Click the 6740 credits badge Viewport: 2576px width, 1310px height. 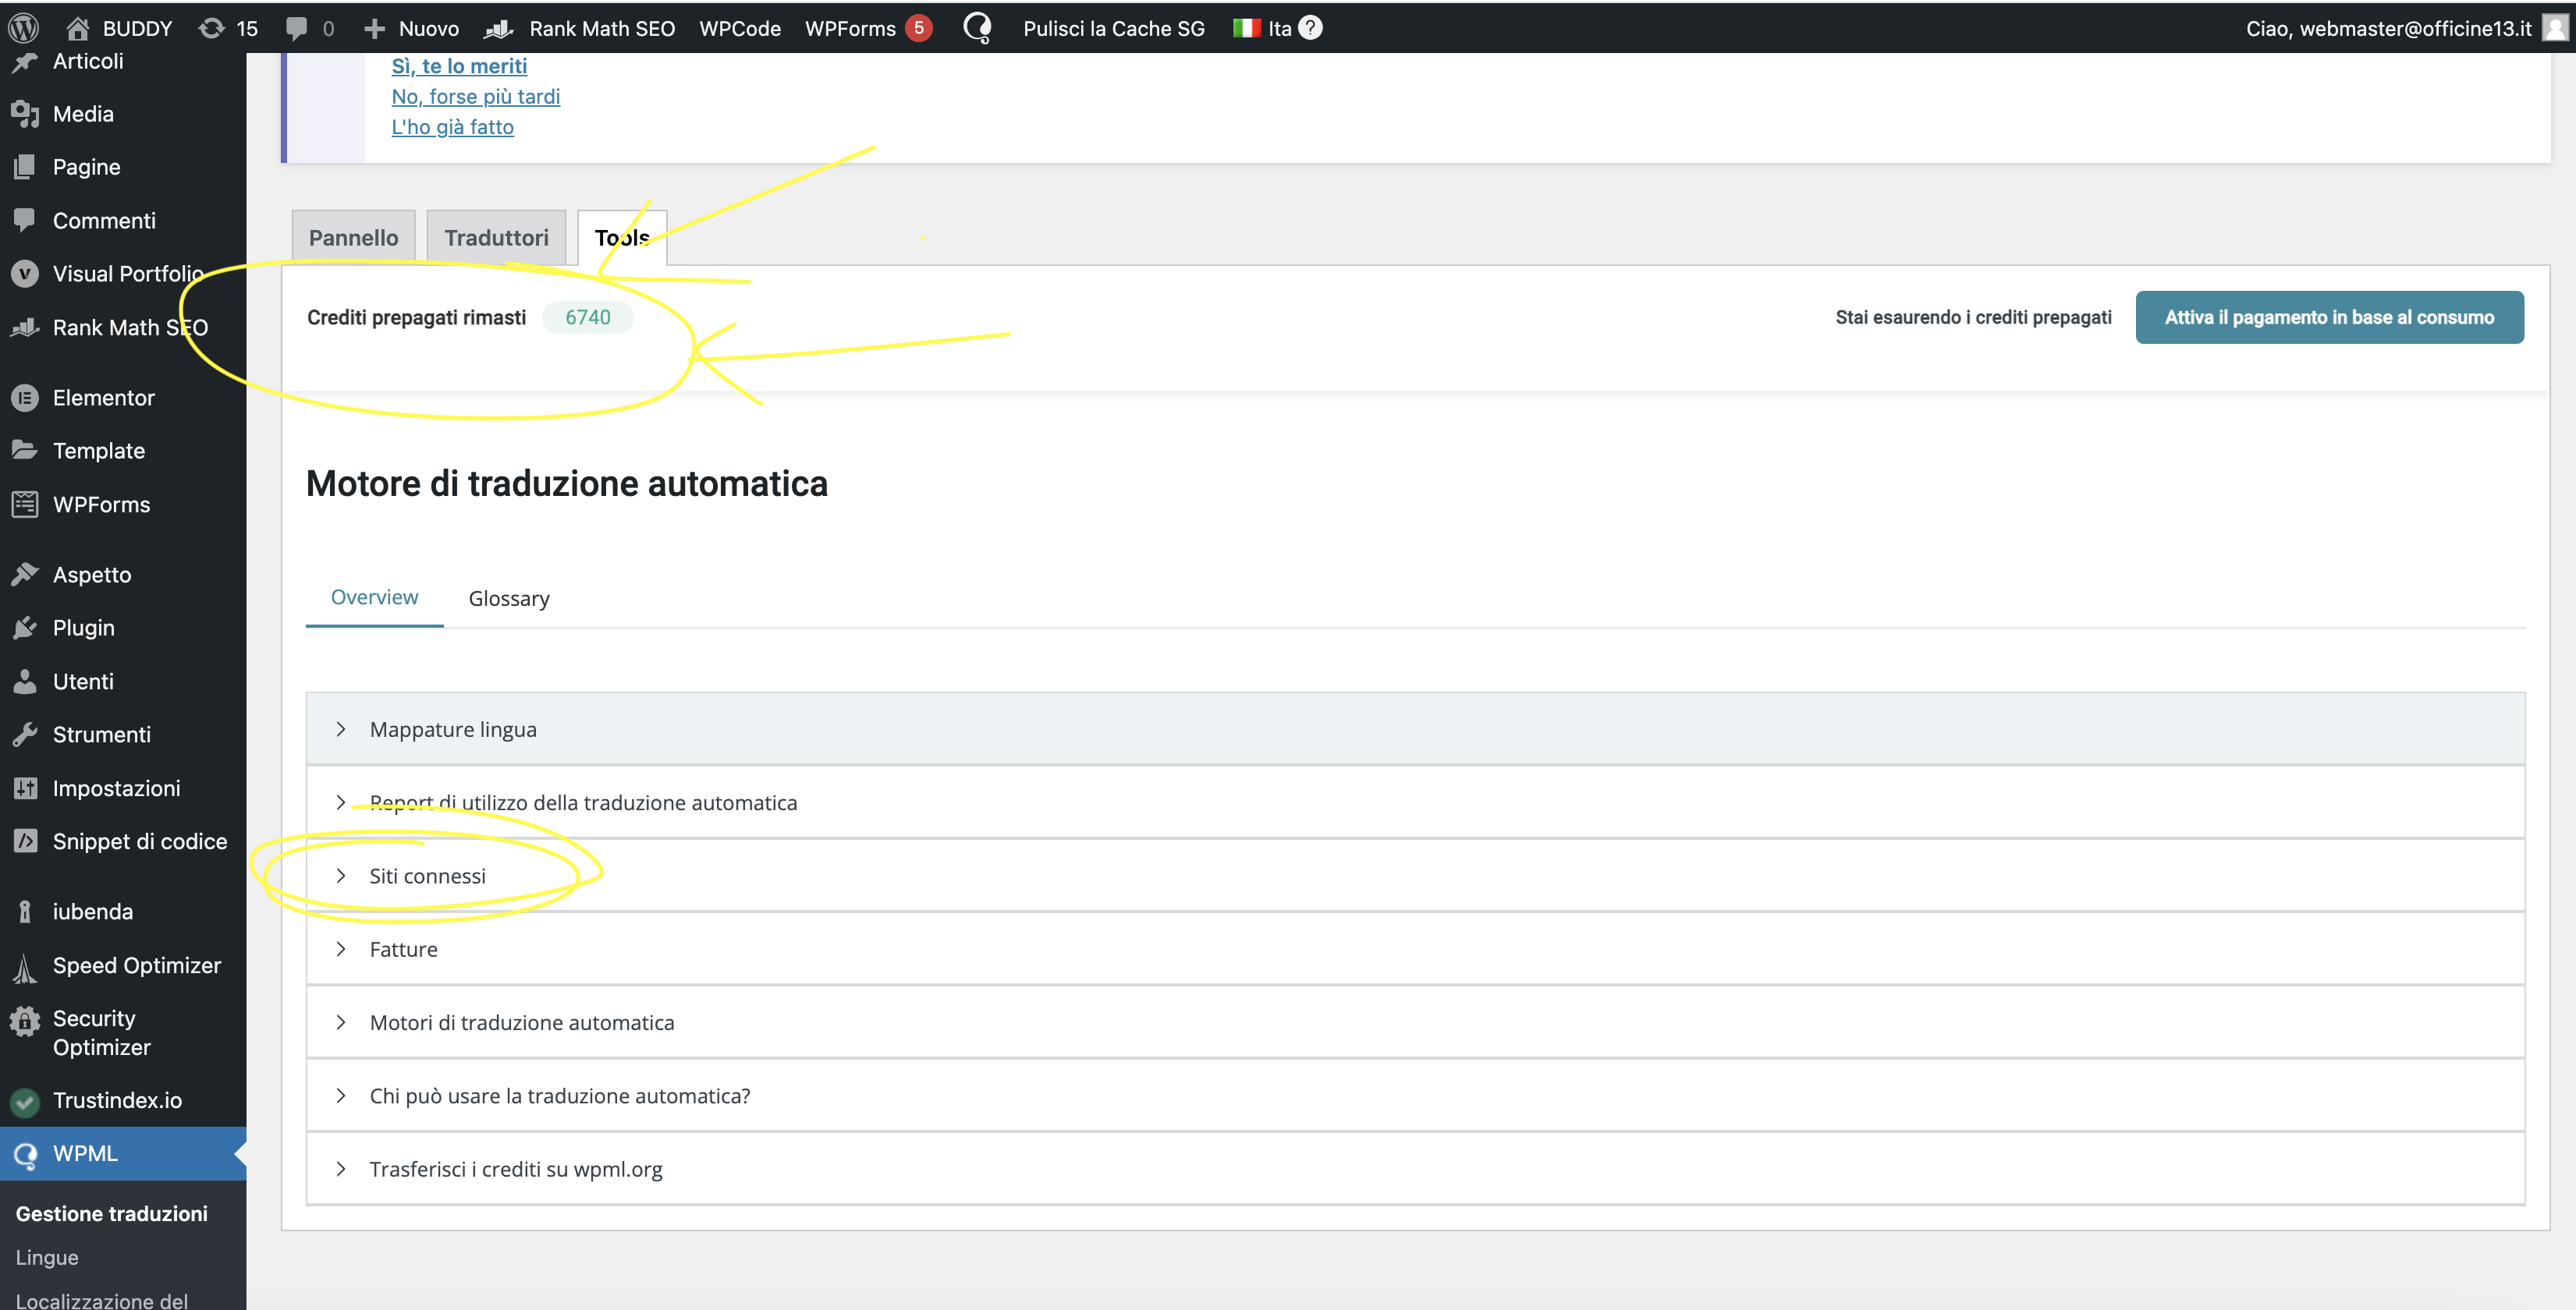click(x=588, y=318)
